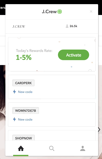Click New code link under CARDPERK
The height and width of the screenshot is (159, 102).
coord(25,92)
